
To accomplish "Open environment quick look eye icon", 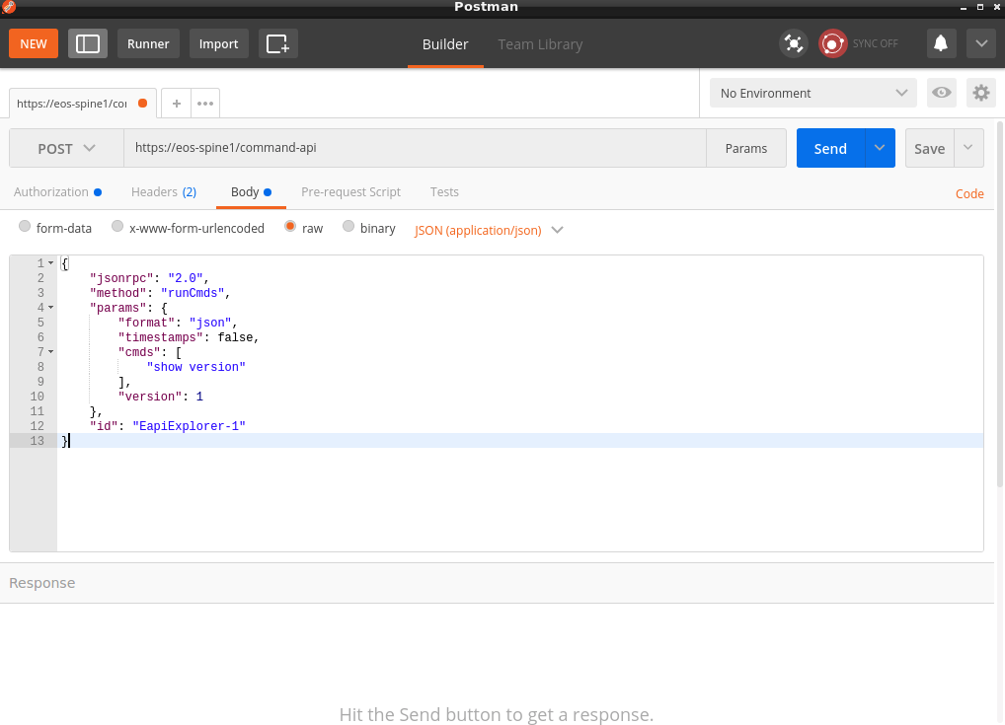I will (942, 93).
